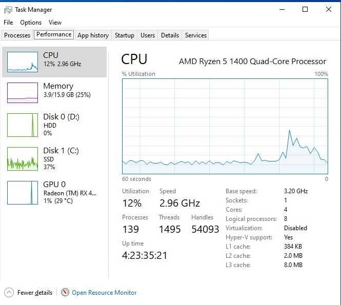
Task: Open the View menu
Action: tap(55, 23)
